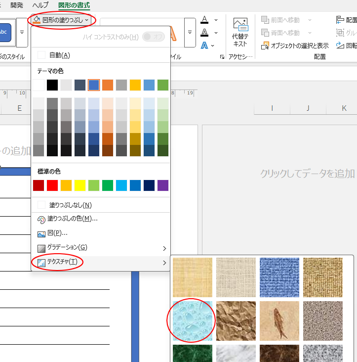This screenshot has height=362, width=357.
Task: Select fish fossil texture thumbnail
Action: (x=279, y=321)
